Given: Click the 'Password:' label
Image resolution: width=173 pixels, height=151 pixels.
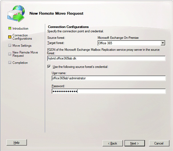Looking at the screenshot, I should (x=58, y=86).
